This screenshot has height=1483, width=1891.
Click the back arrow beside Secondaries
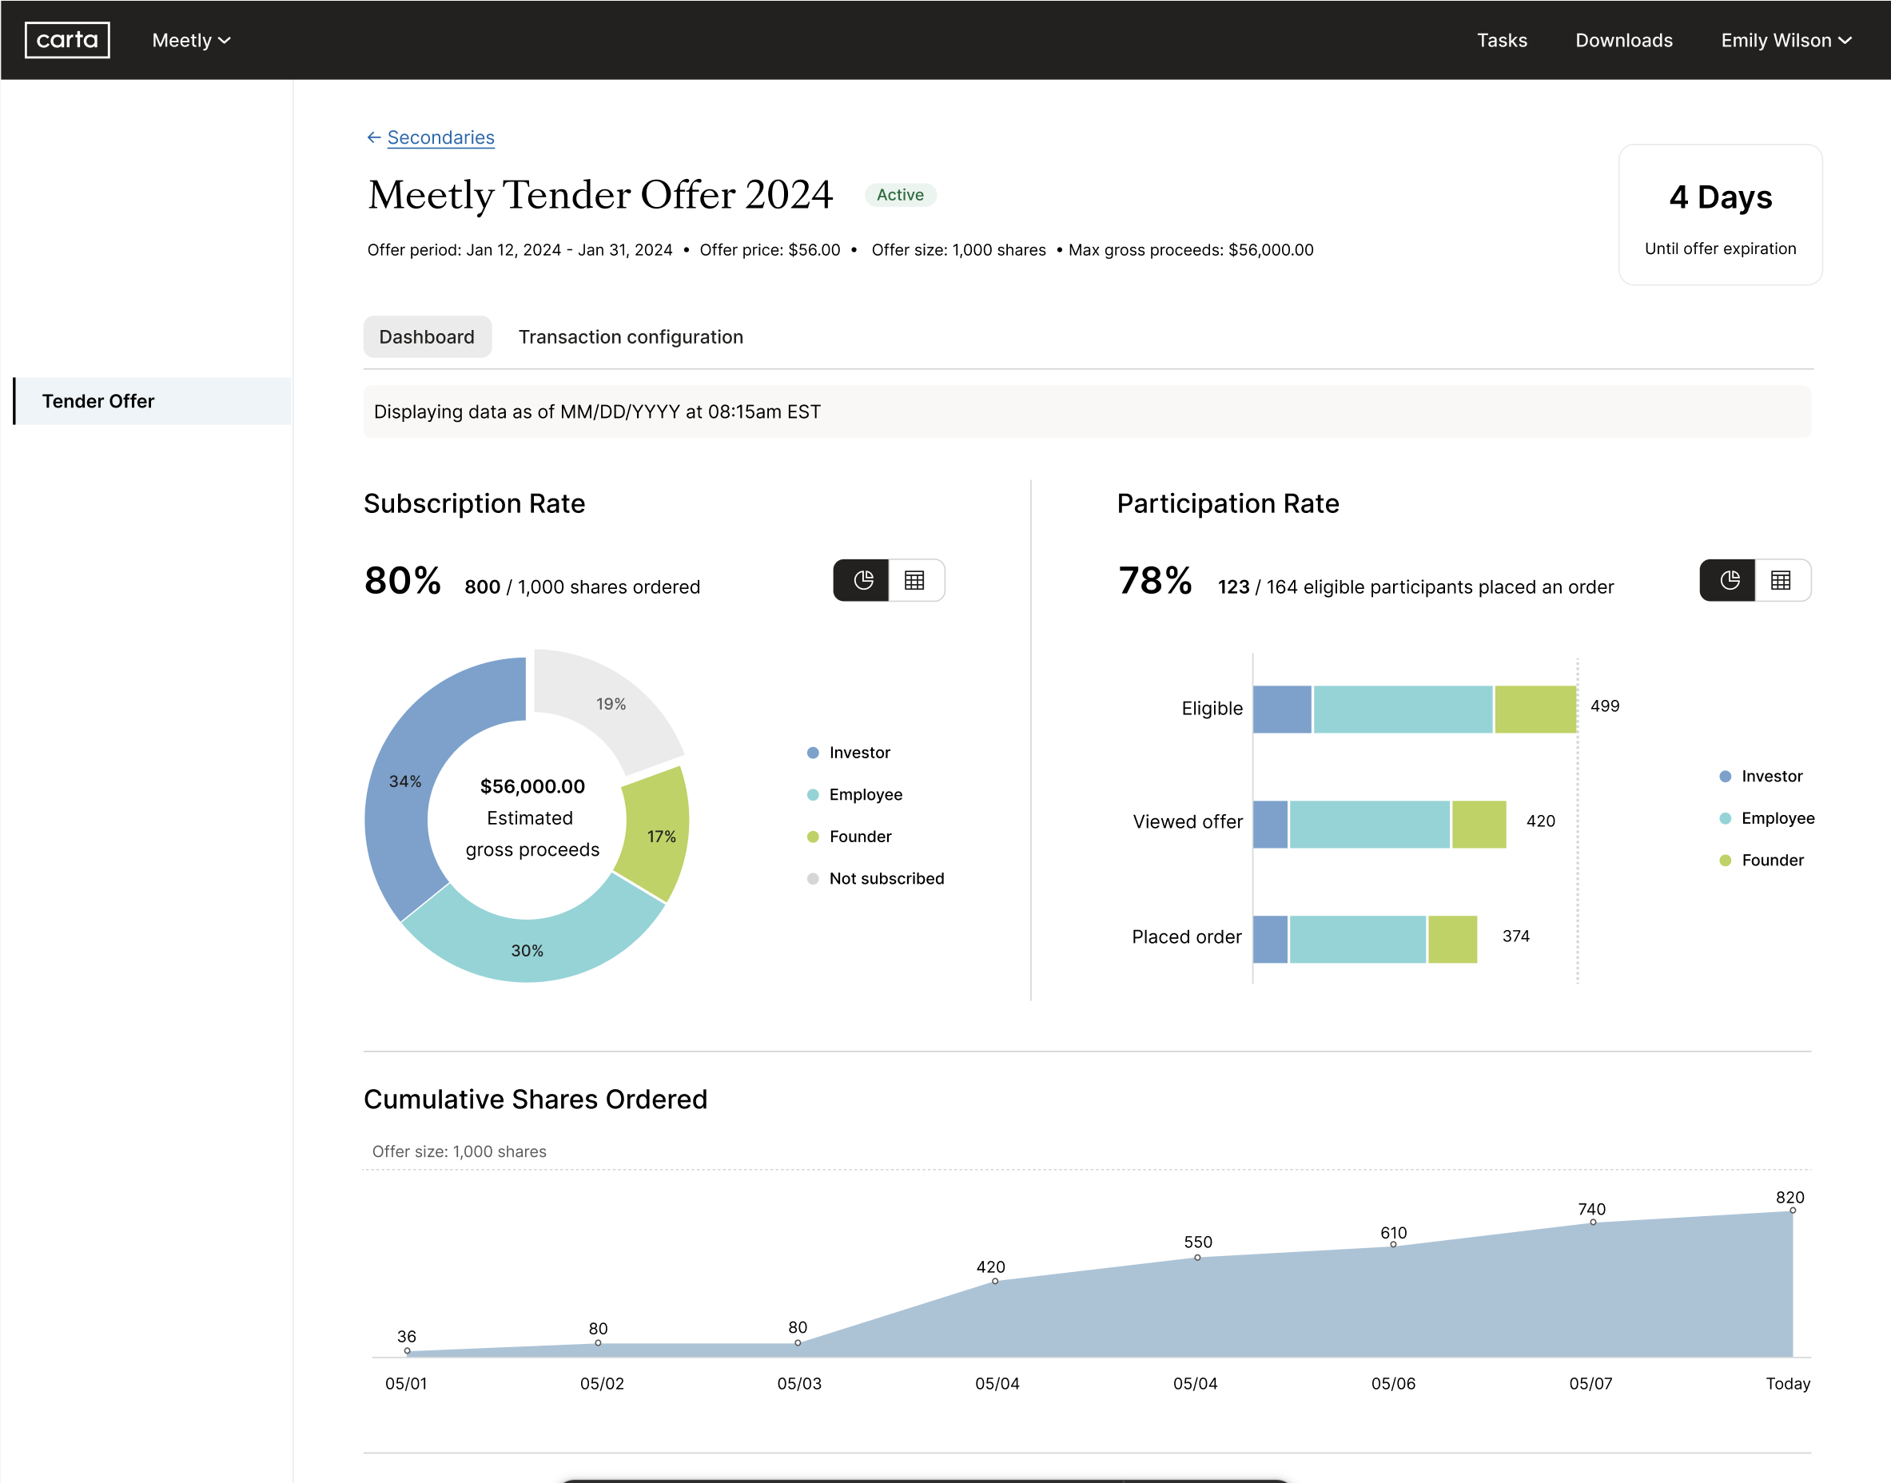[x=373, y=137]
